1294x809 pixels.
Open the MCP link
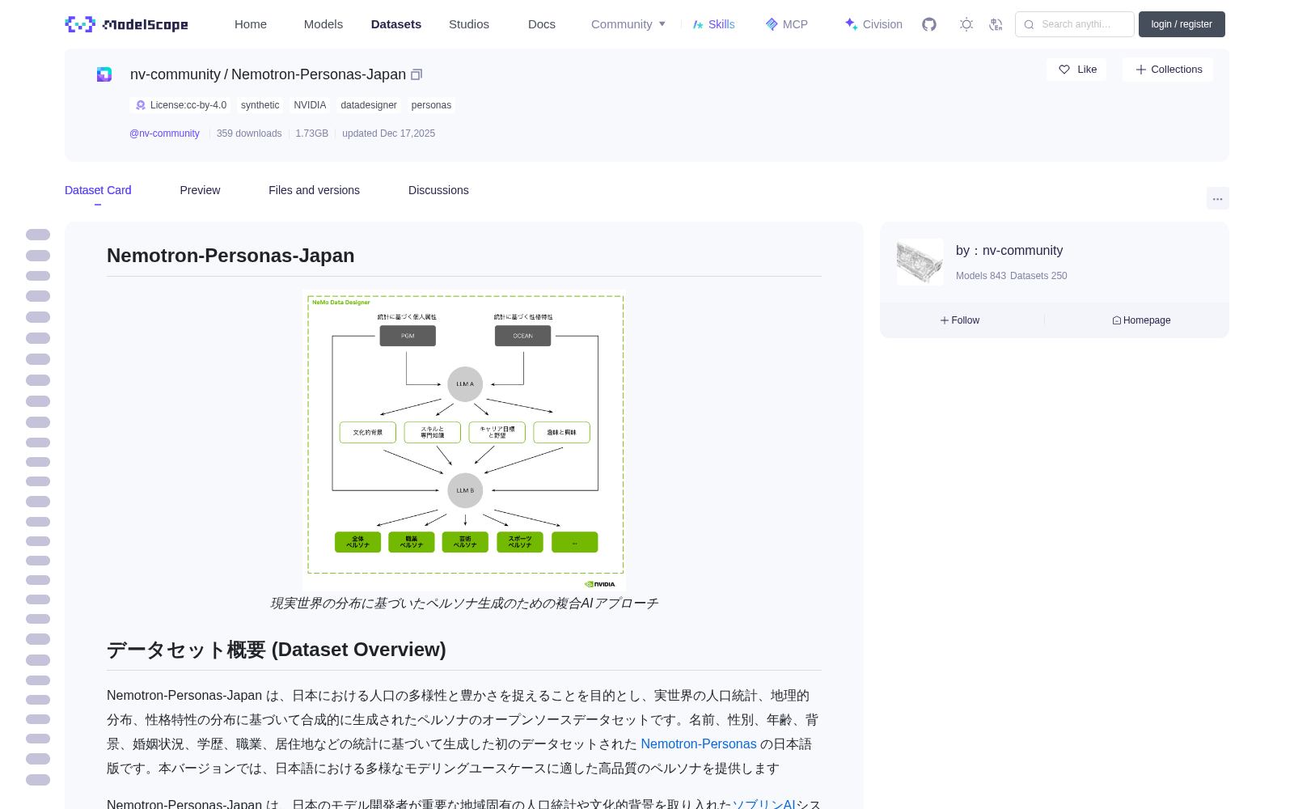787,24
